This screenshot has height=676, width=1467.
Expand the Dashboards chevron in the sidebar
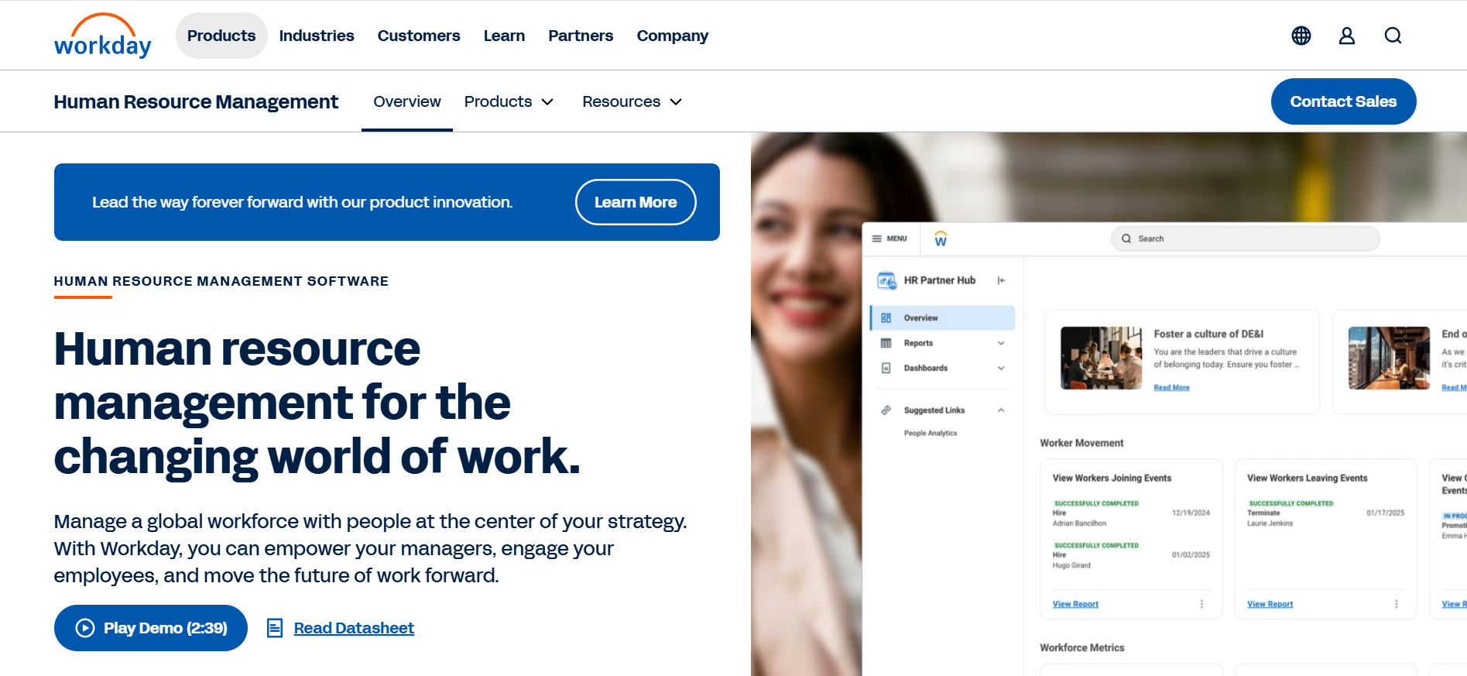pyautogui.click(x=1001, y=368)
